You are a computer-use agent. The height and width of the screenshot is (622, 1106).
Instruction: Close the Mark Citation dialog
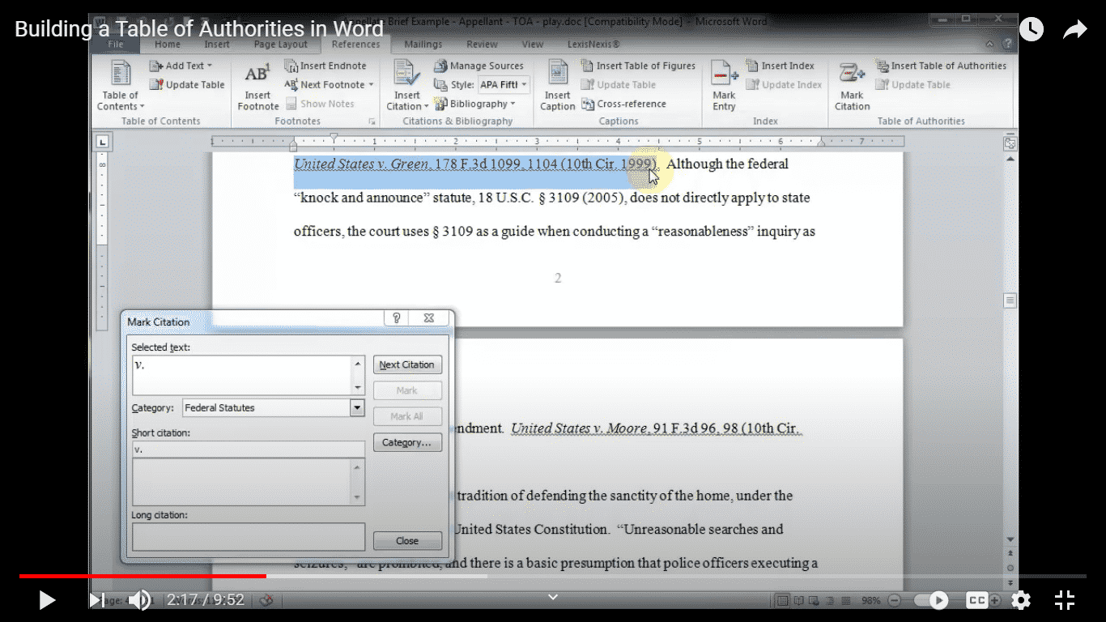pyautogui.click(x=407, y=541)
